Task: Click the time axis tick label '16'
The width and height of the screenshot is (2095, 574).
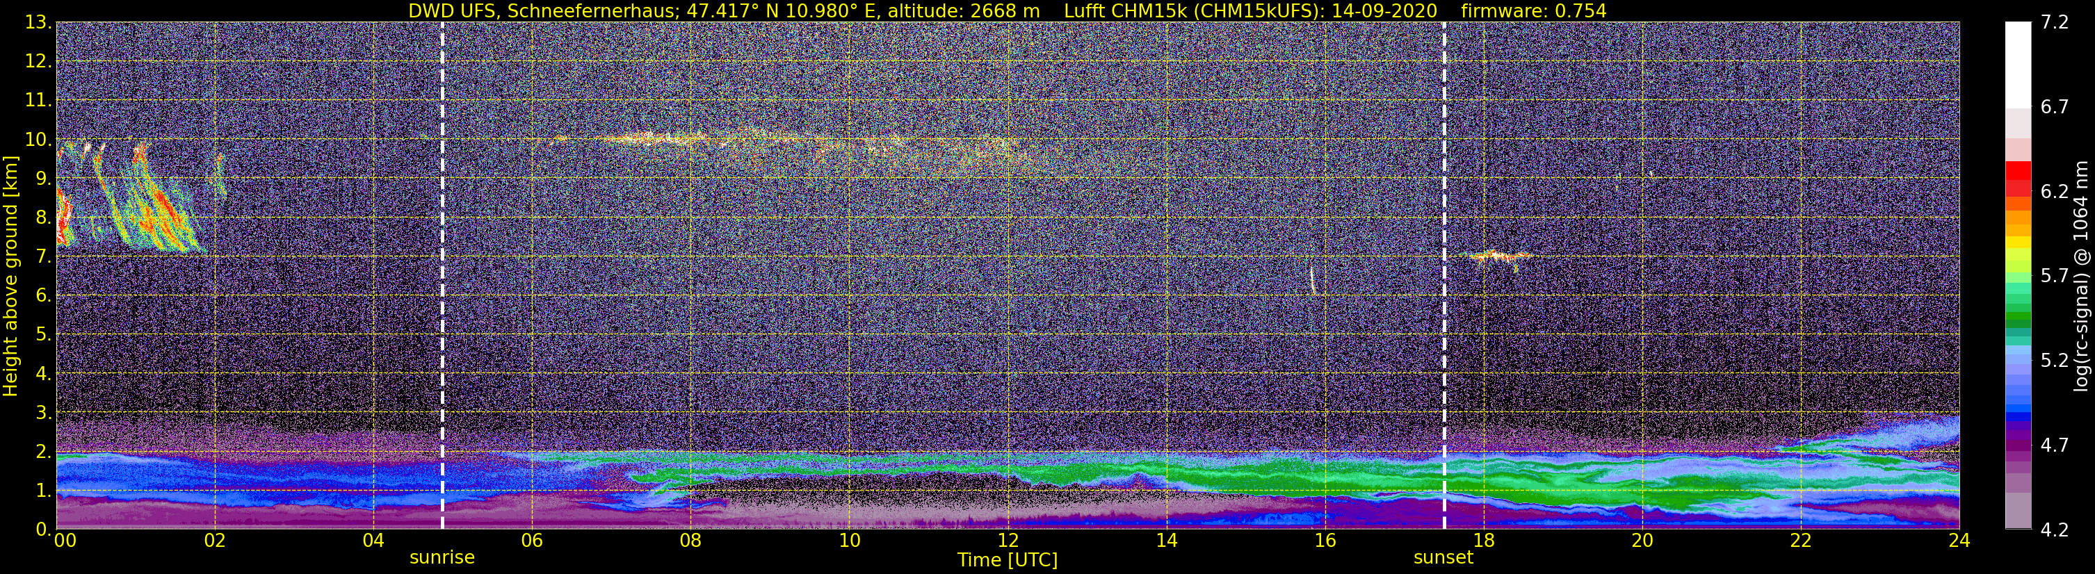Action: (x=1325, y=541)
